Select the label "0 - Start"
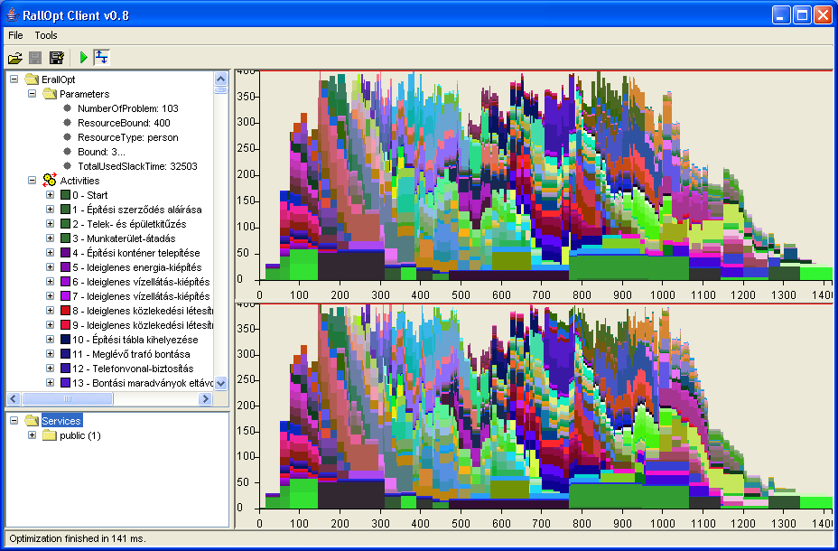Image resolution: width=838 pixels, height=551 pixels. coord(90,195)
